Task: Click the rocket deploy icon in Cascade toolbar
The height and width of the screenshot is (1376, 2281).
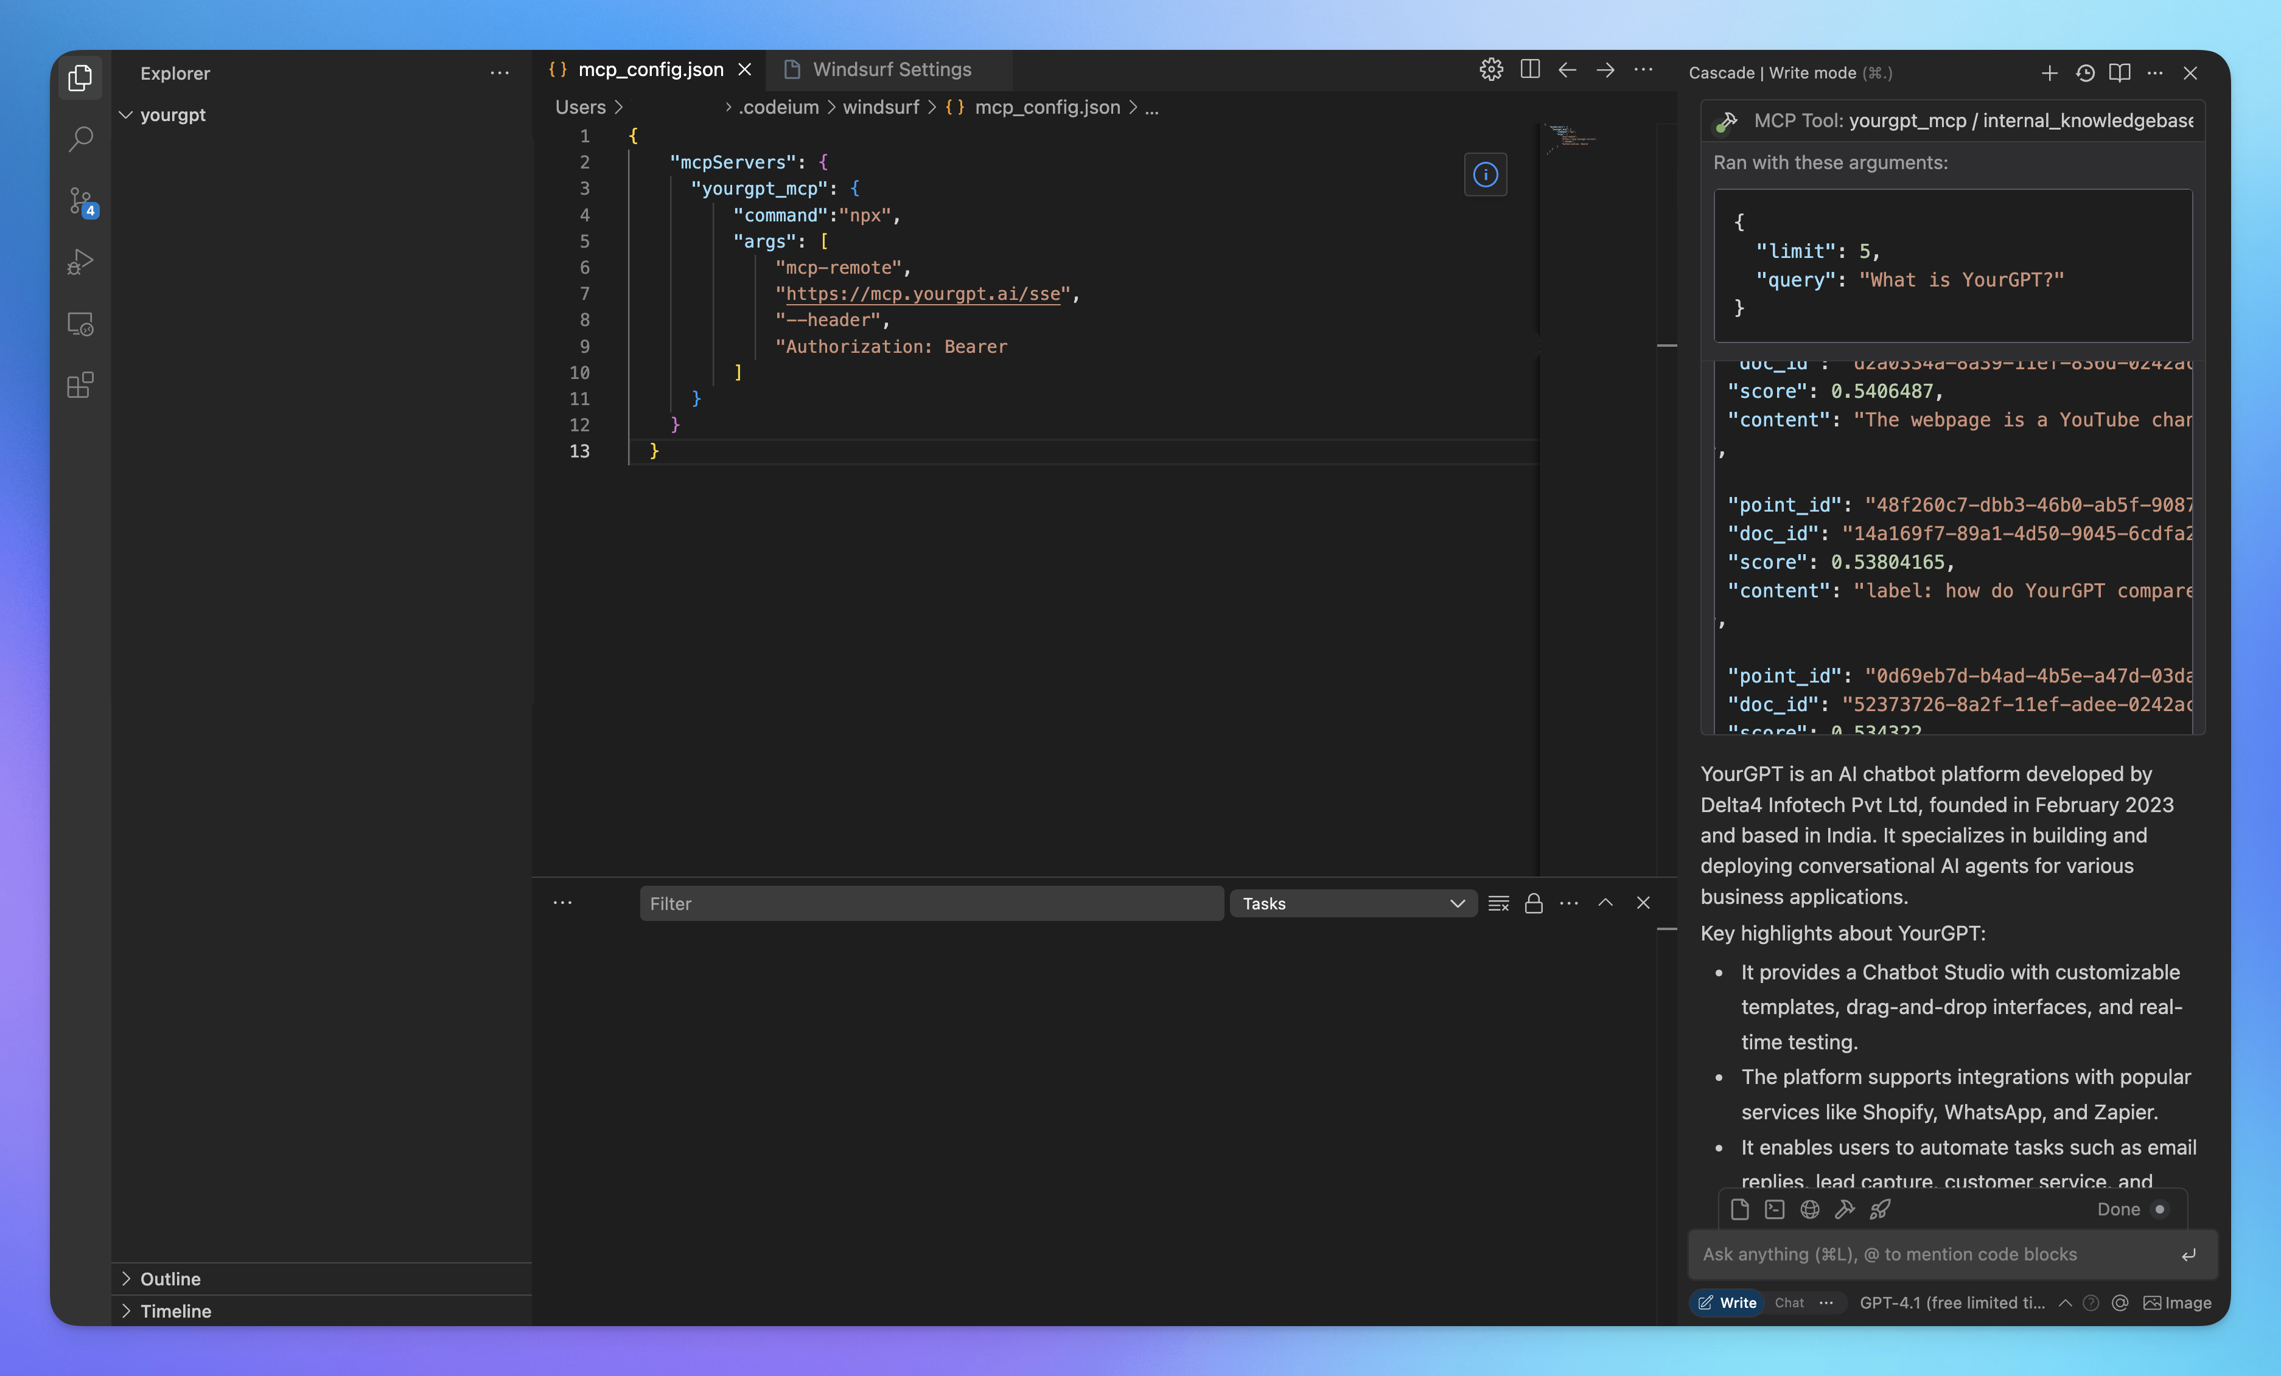Action: pyautogui.click(x=1880, y=1209)
